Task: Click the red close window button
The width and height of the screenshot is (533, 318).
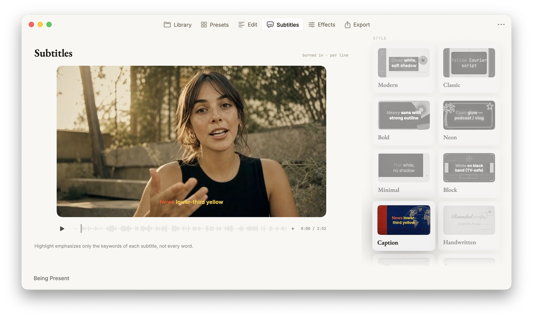Action: coord(31,25)
